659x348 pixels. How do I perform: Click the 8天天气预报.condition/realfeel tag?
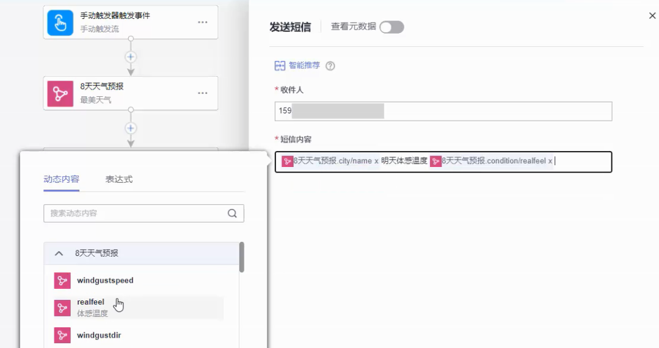coord(492,161)
